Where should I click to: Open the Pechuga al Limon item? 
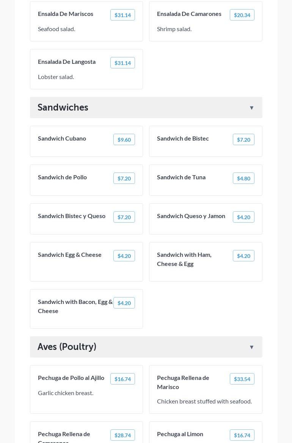point(180,434)
